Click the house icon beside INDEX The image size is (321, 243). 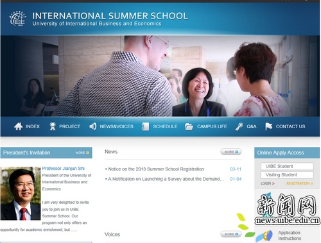[x=19, y=126]
